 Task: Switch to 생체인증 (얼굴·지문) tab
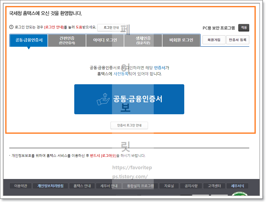143,40
